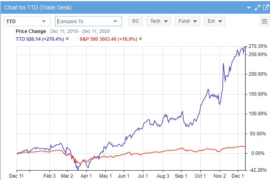The image size is (270, 180).
Task: Click the 50.00% axis label
Action: pyautogui.click(x=258, y=134)
